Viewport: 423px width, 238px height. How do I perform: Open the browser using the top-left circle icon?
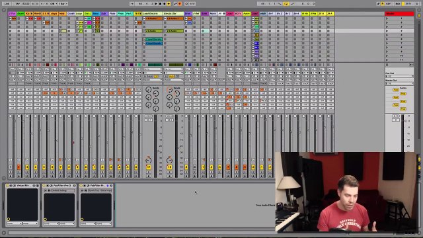click(x=4, y=11)
